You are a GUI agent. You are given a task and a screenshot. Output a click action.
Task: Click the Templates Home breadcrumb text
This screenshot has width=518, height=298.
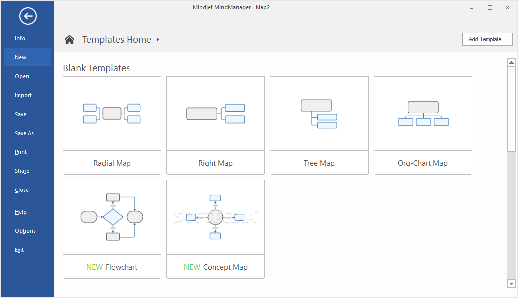pos(117,40)
